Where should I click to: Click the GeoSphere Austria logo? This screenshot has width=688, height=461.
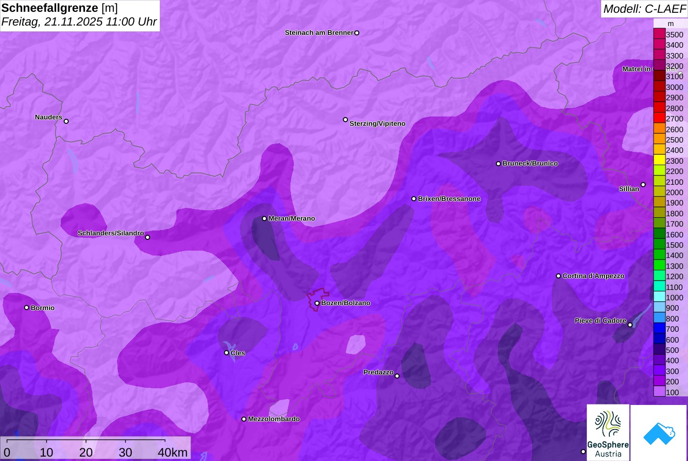608,433
